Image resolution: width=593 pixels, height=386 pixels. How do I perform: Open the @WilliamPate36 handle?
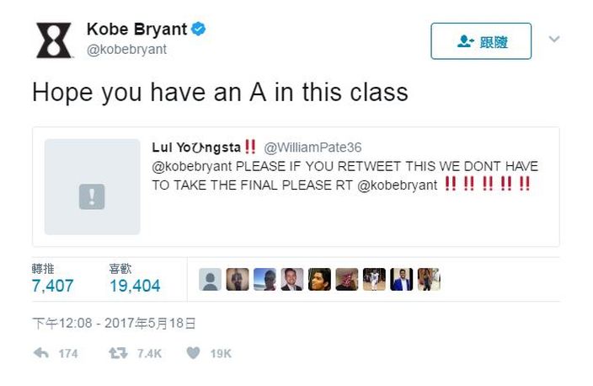point(313,147)
